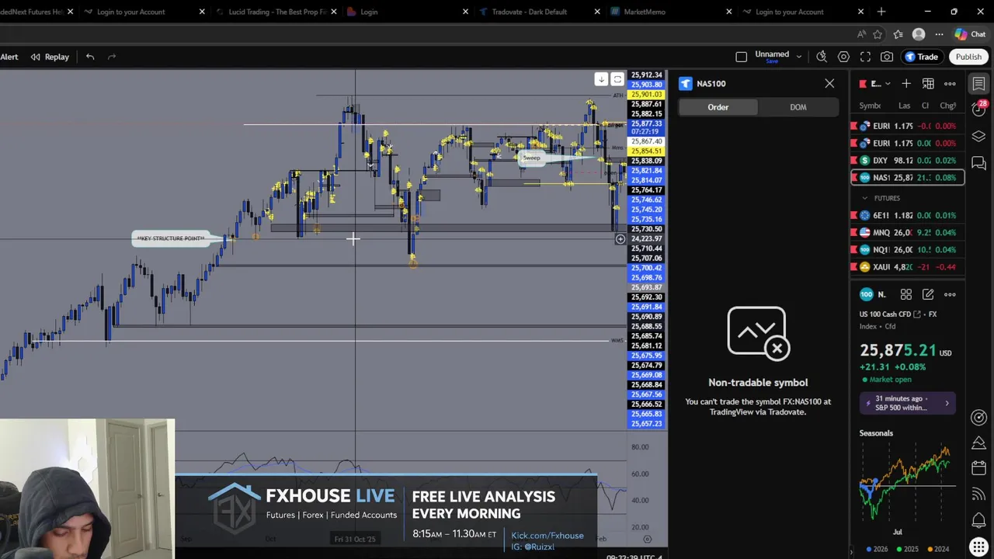994x559 pixels.
Task: Open browser profile avatar
Action: (919, 34)
